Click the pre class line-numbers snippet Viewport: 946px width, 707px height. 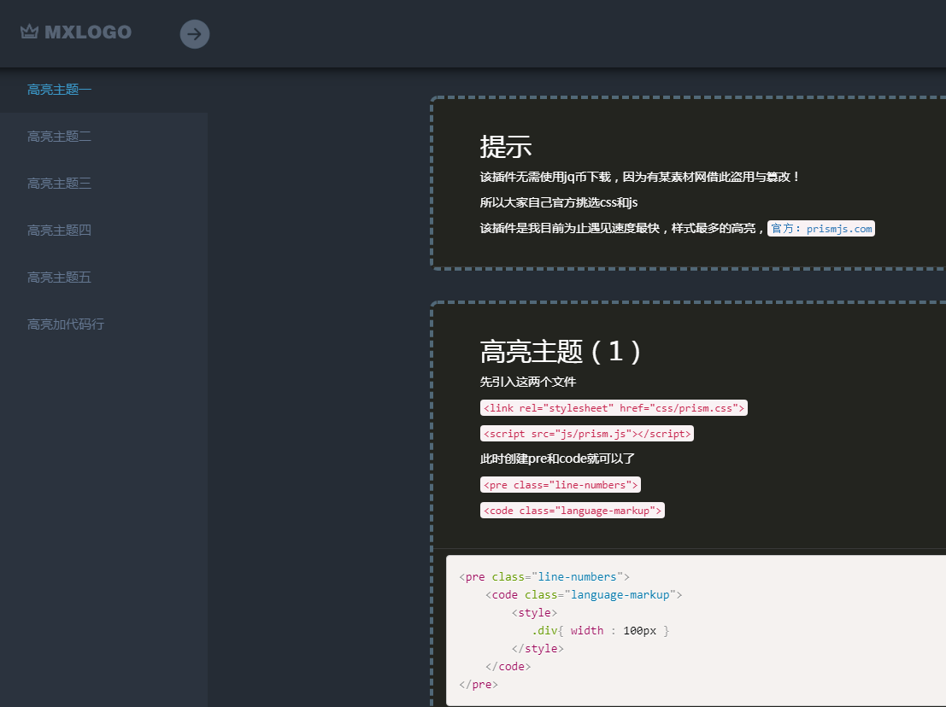click(561, 485)
